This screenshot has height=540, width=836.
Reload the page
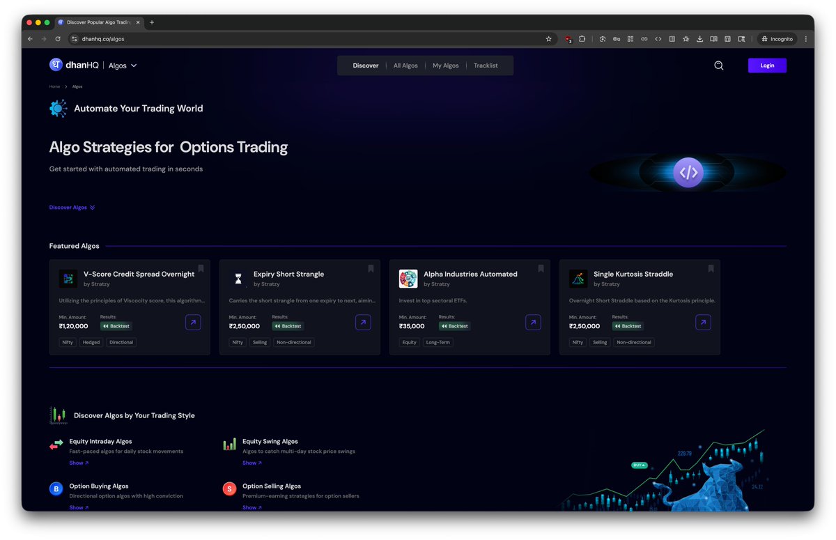[58, 39]
